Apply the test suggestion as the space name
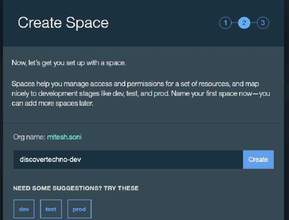 point(51,209)
